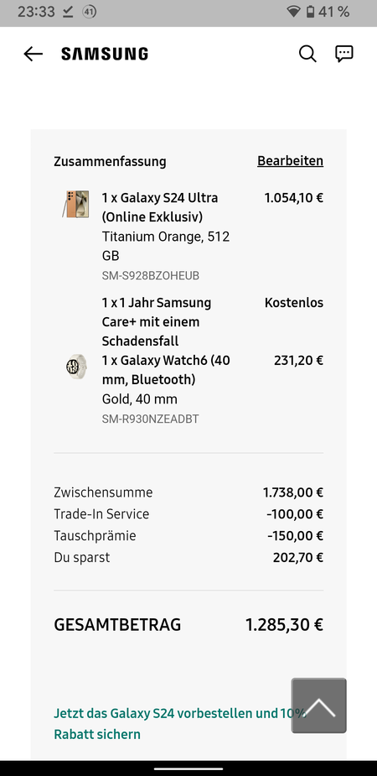Tap the Trade-In Service row
The height and width of the screenshot is (776, 377).
click(x=188, y=514)
